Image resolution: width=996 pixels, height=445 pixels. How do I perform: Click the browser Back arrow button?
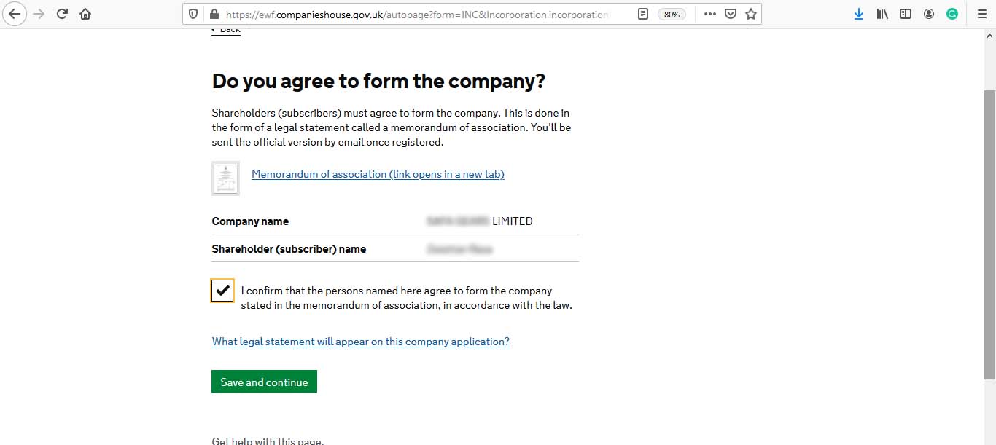click(15, 14)
